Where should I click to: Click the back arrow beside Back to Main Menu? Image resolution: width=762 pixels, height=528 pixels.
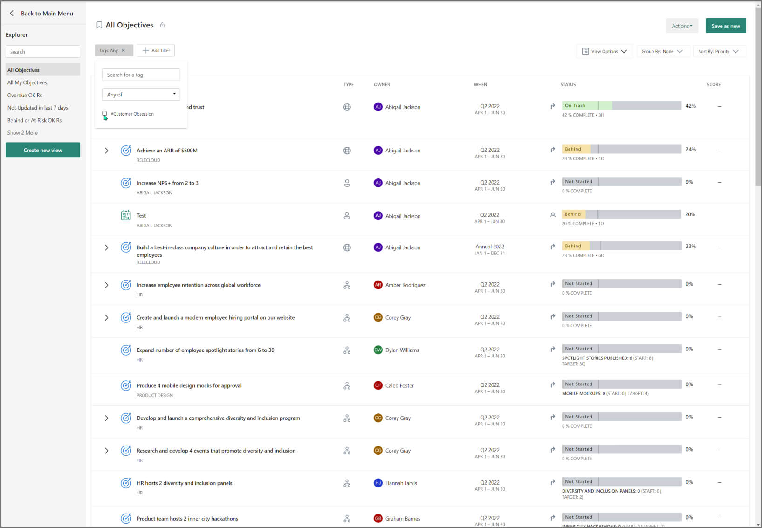click(12, 14)
